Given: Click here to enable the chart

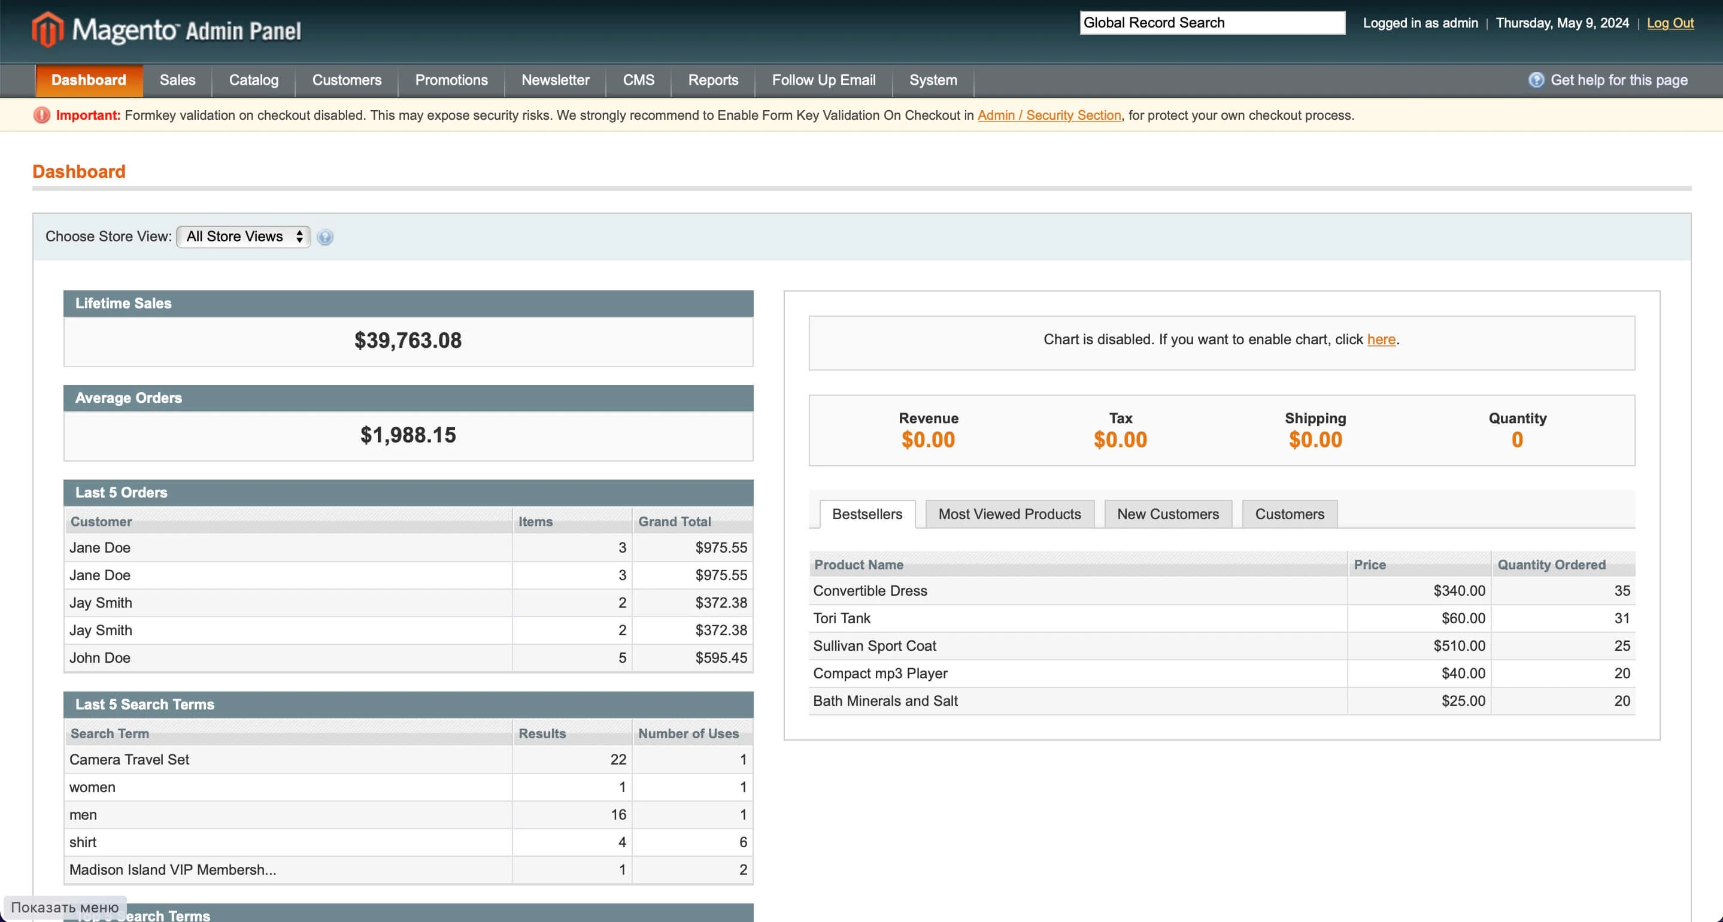Looking at the screenshot, I should pos(1381,339).
